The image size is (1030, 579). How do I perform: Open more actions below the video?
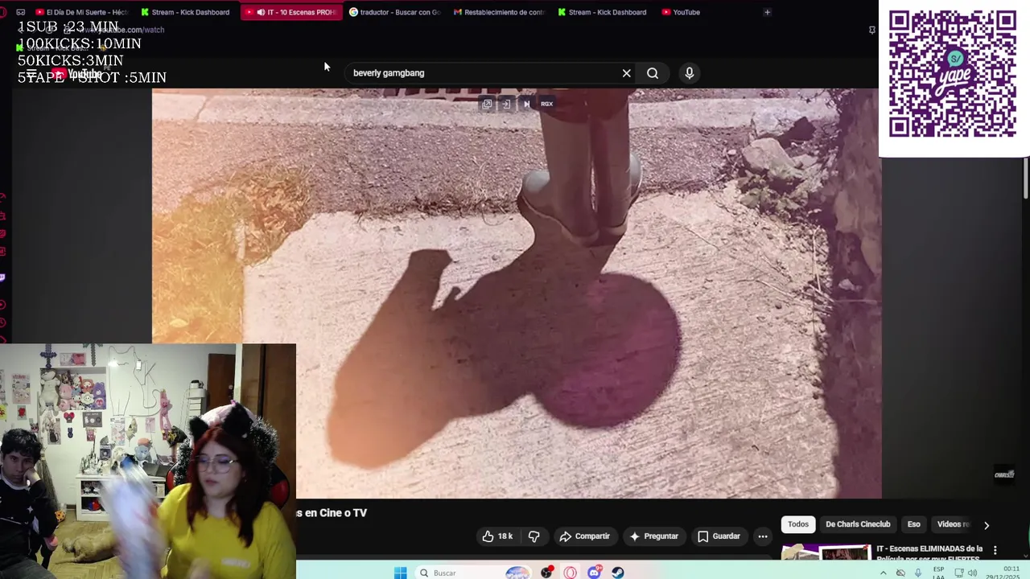point(763,536)
